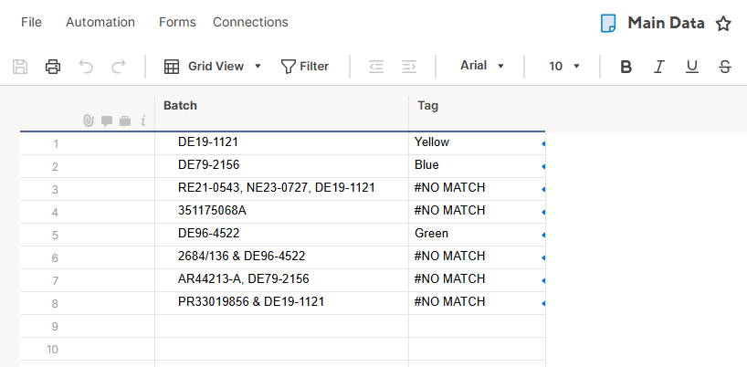Star the Main Data sheet as favorite
This screenshot has height=367, width=747.
[723, 24]
